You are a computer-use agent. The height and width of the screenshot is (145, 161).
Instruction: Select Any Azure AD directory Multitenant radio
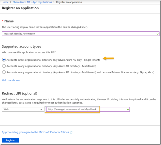click(x=4, y=66)
